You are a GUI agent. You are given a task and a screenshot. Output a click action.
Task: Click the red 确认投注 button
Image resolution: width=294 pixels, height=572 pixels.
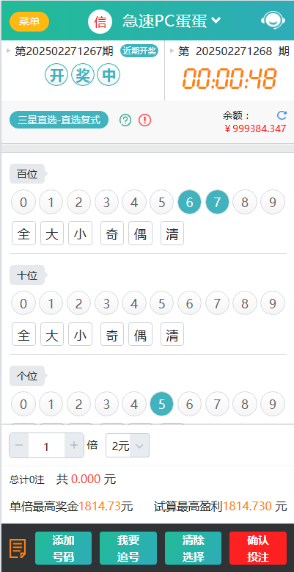258,549
